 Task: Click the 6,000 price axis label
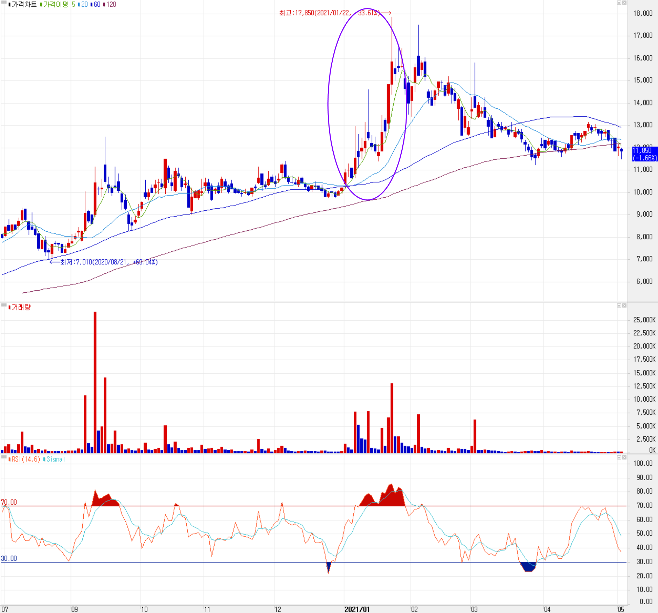644,281
